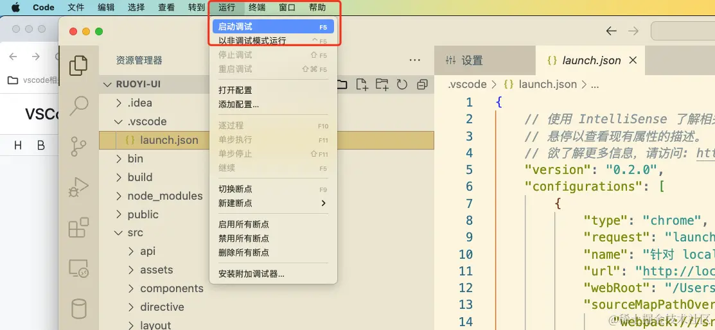Screen dimensions: 715x330
Task: Click the url link value on line 11
Action: 678,271
